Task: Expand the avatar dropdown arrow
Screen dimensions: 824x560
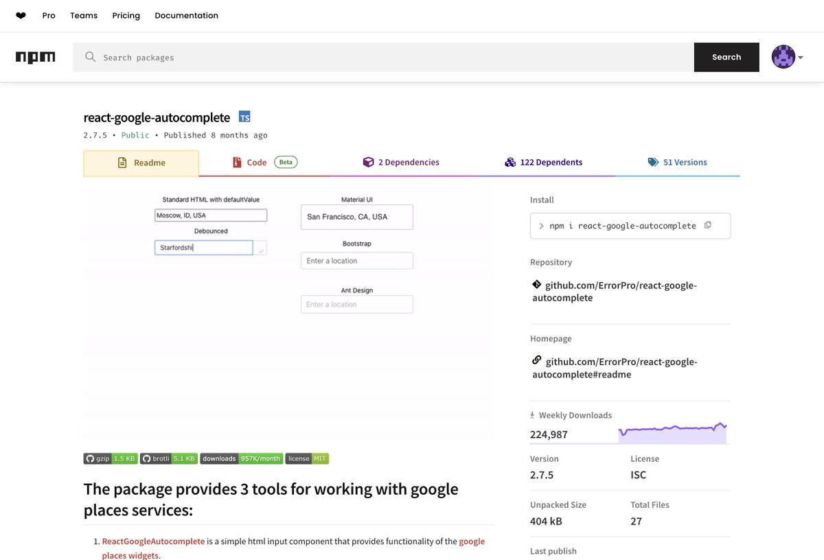Action: point(800,58)
